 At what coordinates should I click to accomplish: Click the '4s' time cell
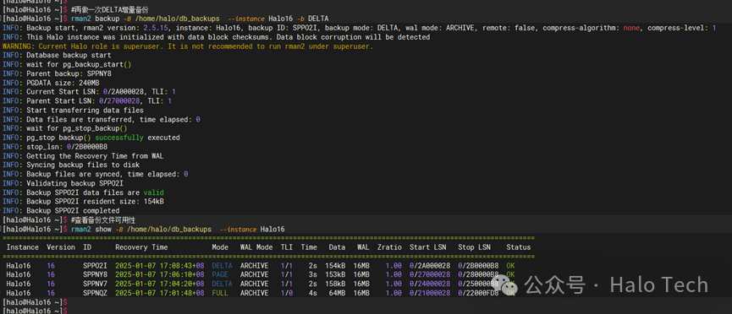point(313,293)
